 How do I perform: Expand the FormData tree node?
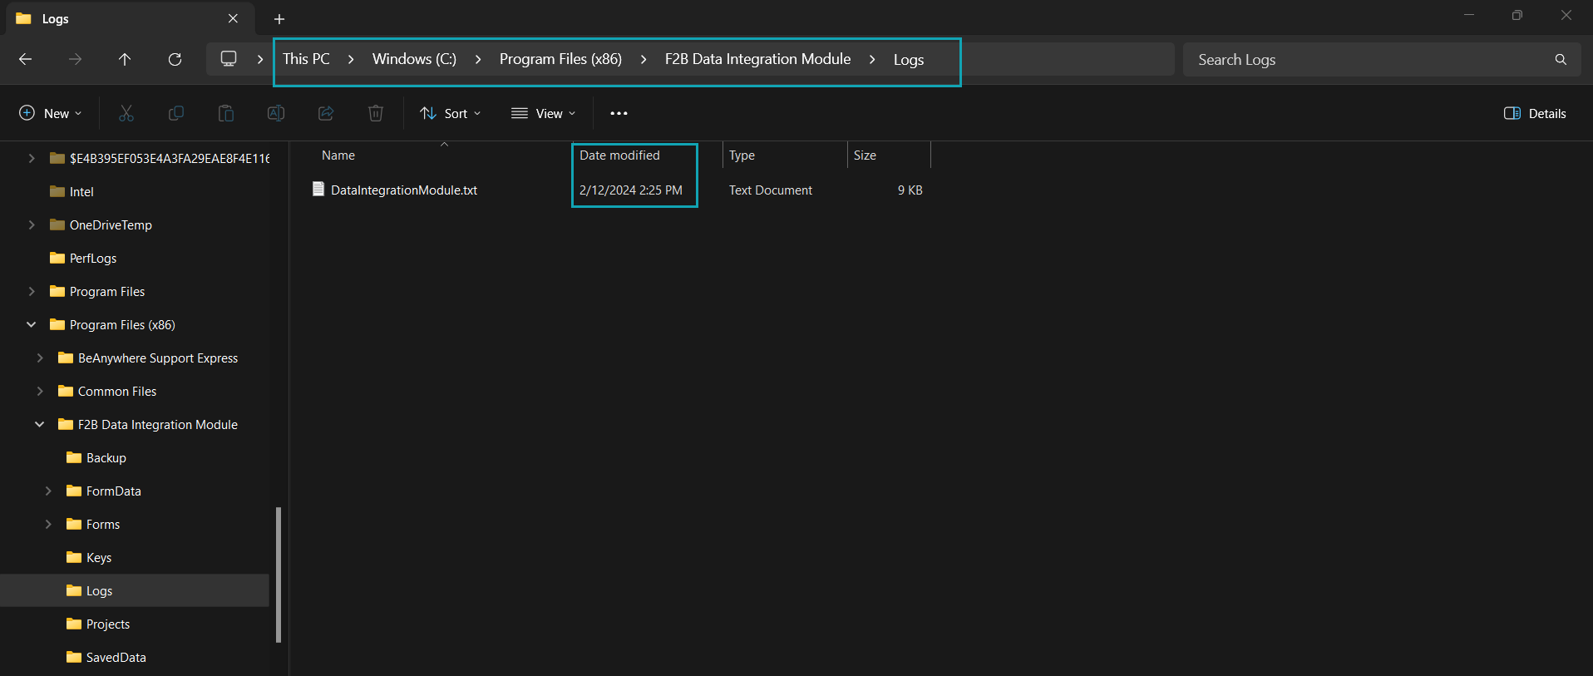(x=48, y=491)
